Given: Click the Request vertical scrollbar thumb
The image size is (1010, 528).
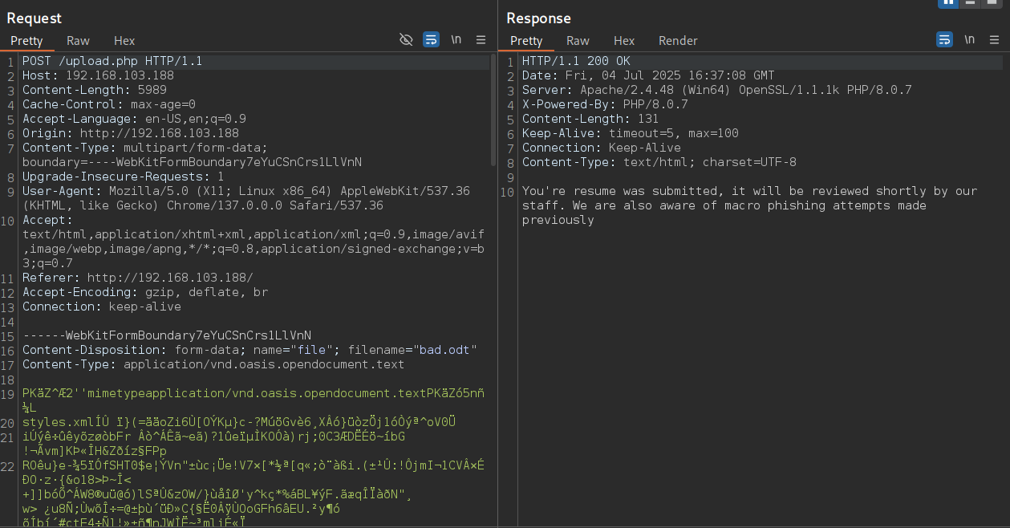Looking at the screenshot, I should pos(493,110).
